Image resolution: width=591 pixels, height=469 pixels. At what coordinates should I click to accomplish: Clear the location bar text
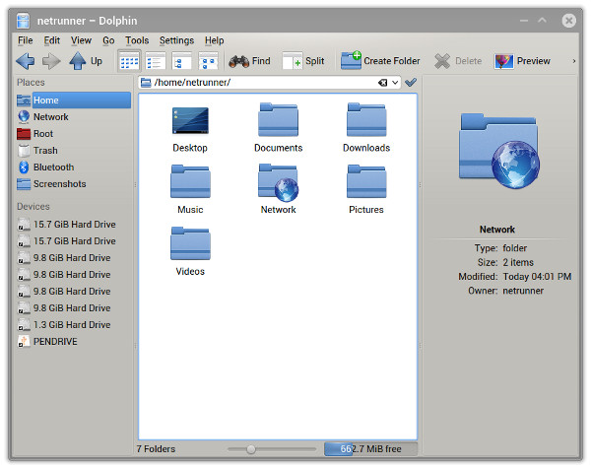pyautogui.click(x=382, y=83)
